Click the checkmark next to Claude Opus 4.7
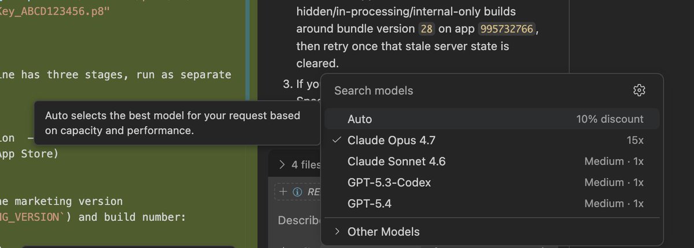 [337, 140]
